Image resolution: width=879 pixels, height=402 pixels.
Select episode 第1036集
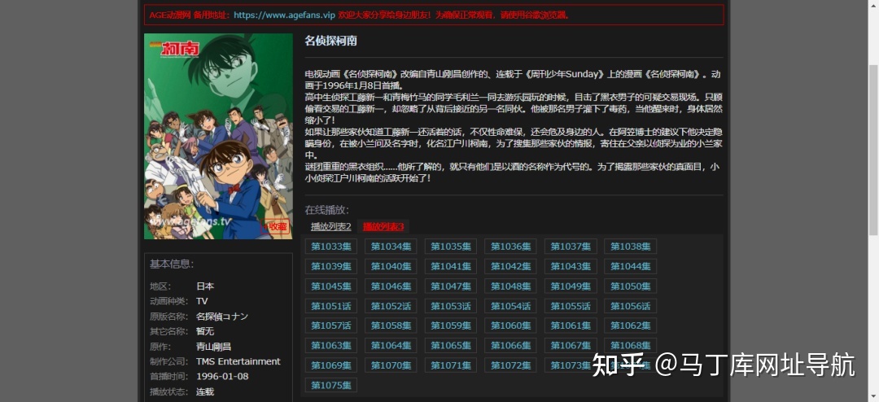click(x=510, y=247)
